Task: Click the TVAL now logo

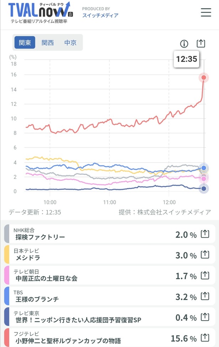Action: tap(40, 12)
